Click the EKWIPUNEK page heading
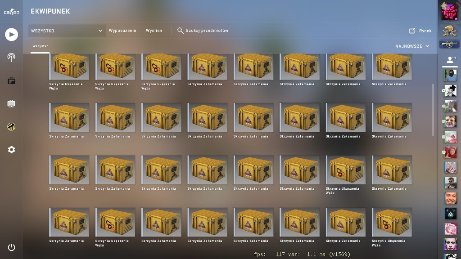The image size is (461, 259). coord(50,11)
